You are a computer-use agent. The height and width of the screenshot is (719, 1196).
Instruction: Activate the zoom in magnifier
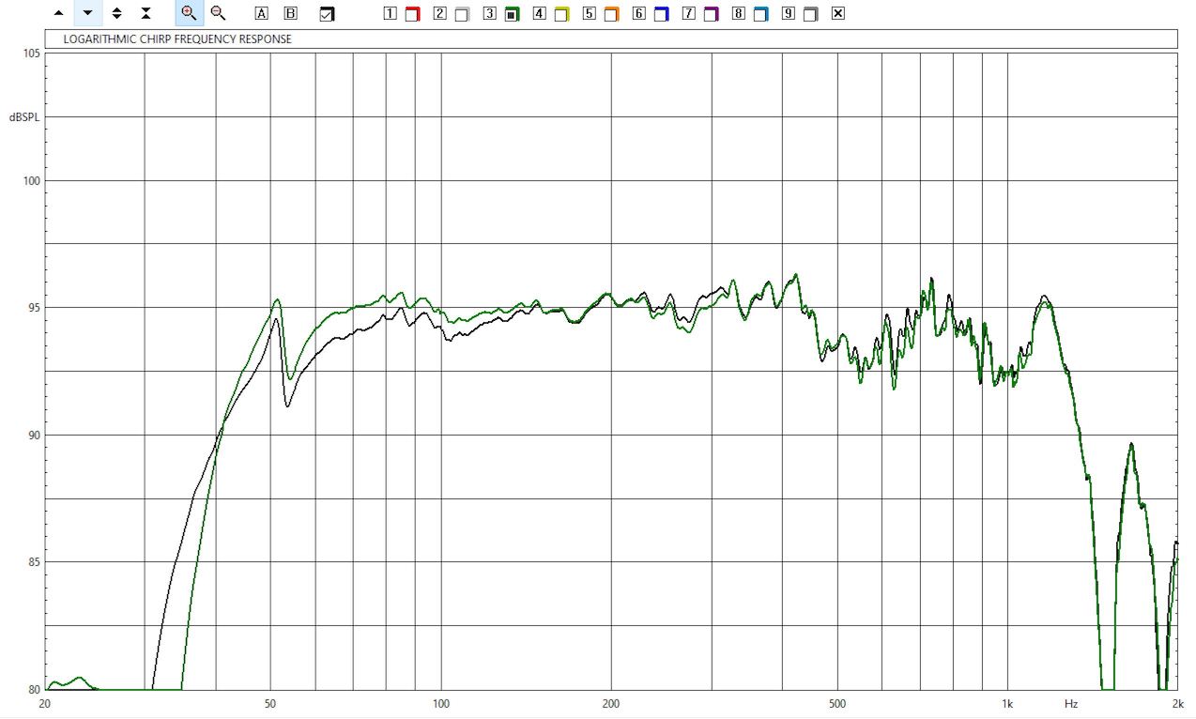click(189, 13)
